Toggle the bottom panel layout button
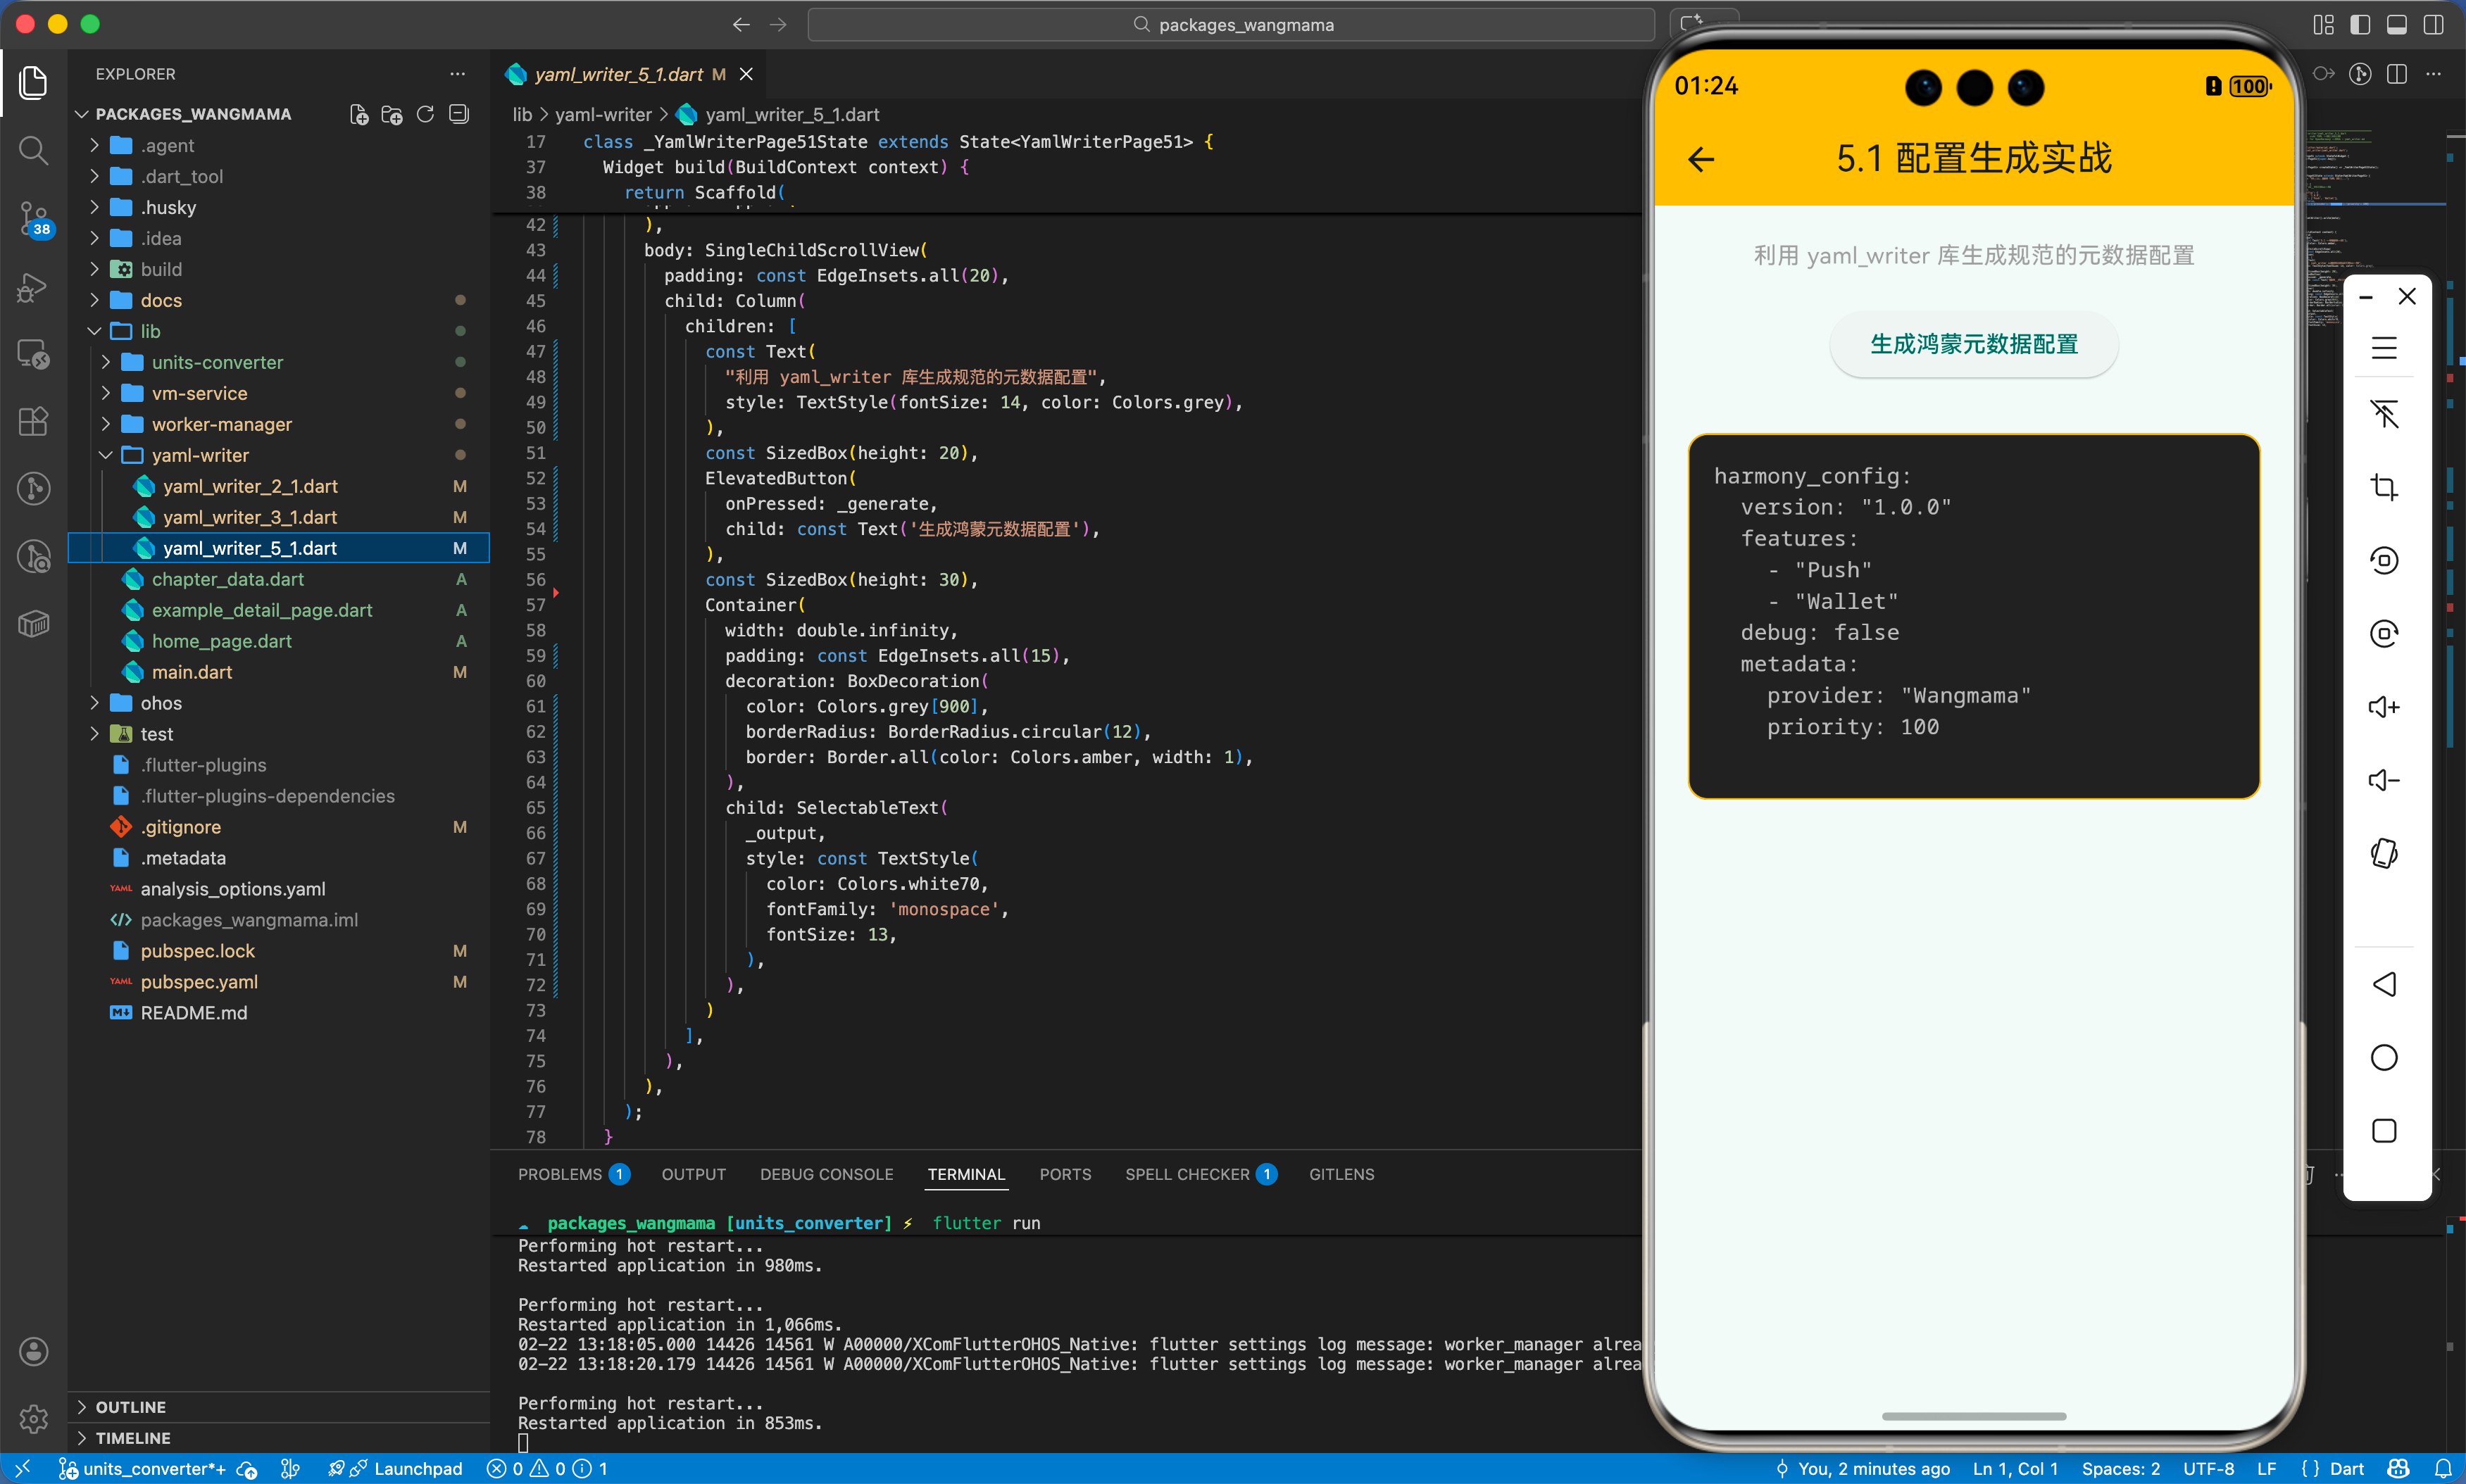 tap(2397, 25)
